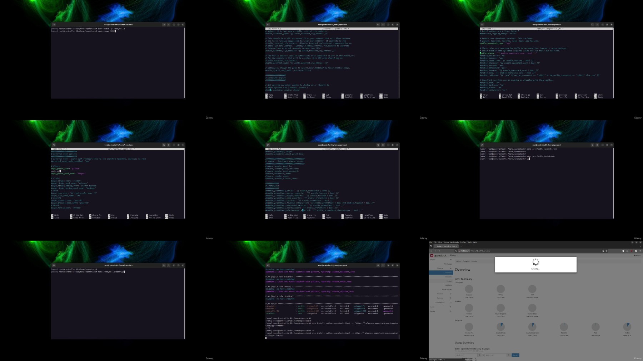Open the Bookmarks menu in browser
The height and width of the screenshot is (361, 643).
pos(454,242)
